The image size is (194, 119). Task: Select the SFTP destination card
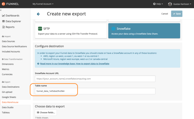pos(71,31)
